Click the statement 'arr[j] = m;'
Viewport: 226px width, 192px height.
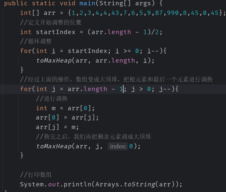point(57,127)
